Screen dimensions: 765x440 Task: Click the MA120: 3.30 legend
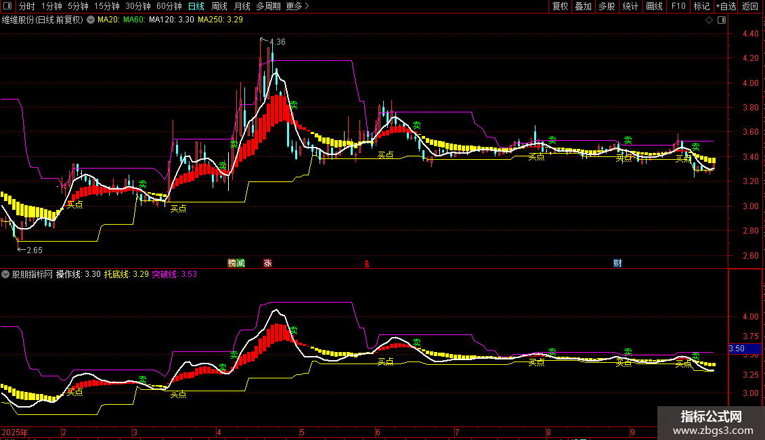[171, 20]
